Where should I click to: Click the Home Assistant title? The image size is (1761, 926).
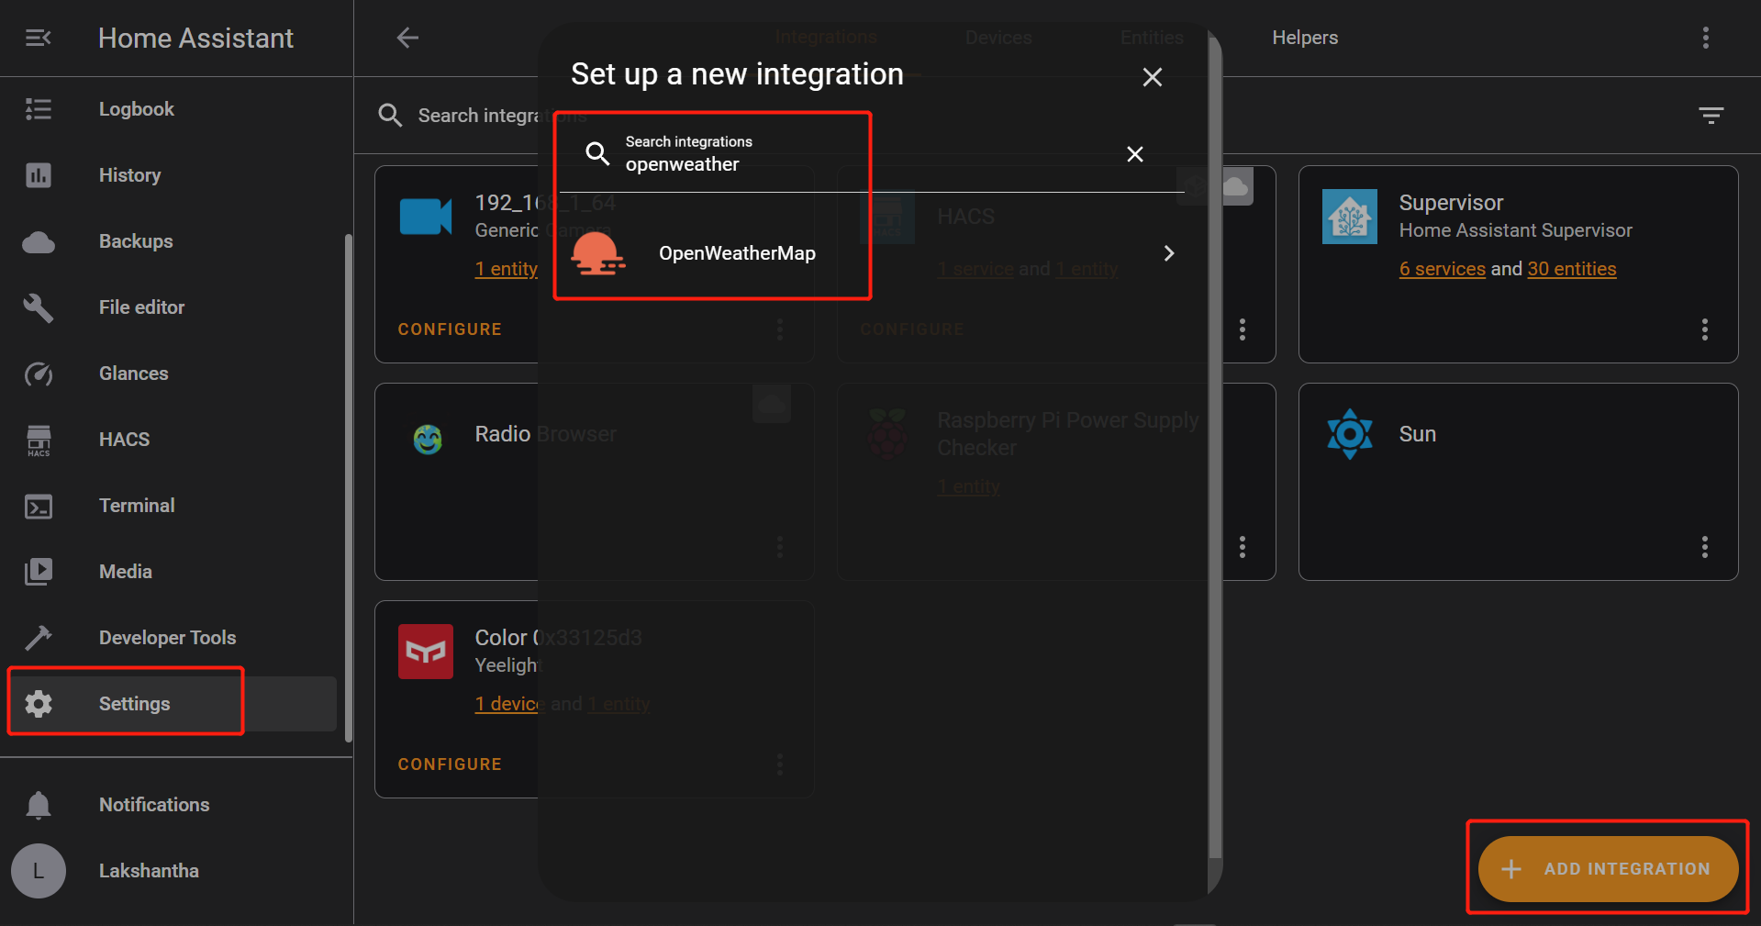point(195,38)
